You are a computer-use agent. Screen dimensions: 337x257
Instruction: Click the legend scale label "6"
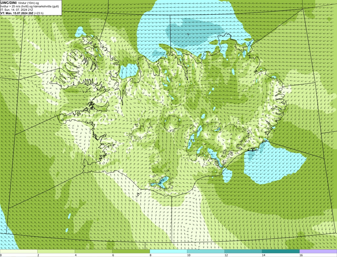(113, 255)
